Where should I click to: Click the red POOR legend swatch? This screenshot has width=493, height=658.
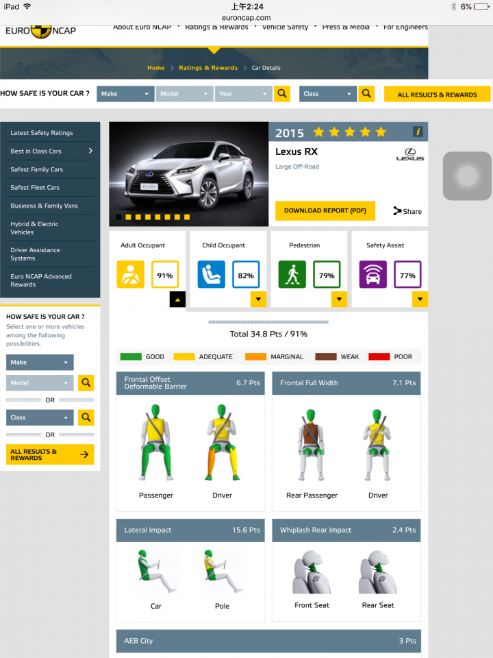click(379, 356)
